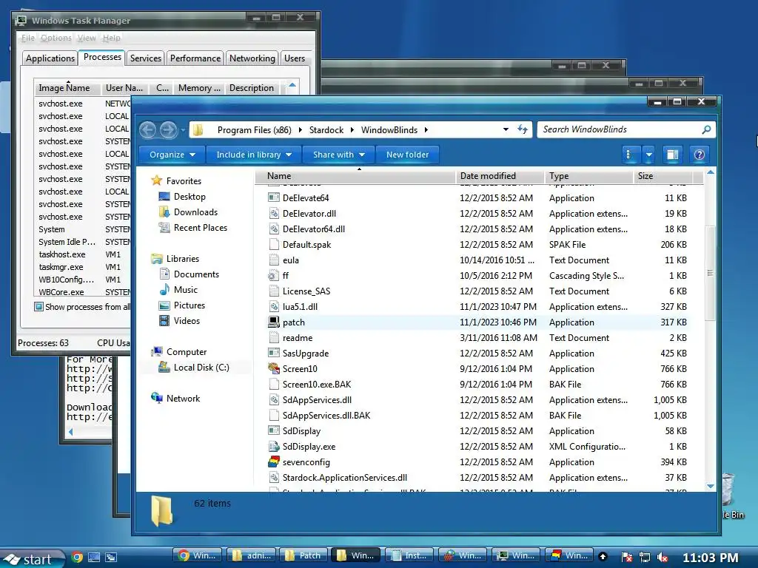758x568 pixels.
Task: Click Explorer scroll down arrow
Action: pos(710,486)
